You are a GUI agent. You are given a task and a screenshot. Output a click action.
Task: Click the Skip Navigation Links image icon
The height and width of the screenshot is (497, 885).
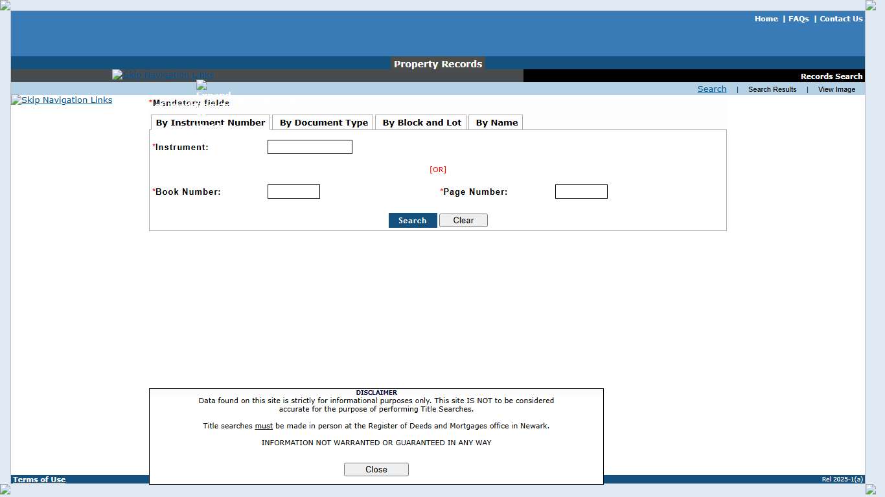coord(163,74)
